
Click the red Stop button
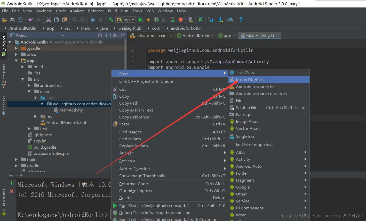[180, 20]
